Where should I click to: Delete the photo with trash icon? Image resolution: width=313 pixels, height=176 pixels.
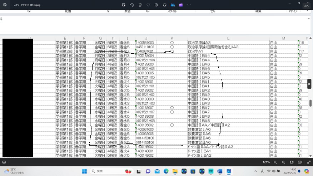coord(140,5)
